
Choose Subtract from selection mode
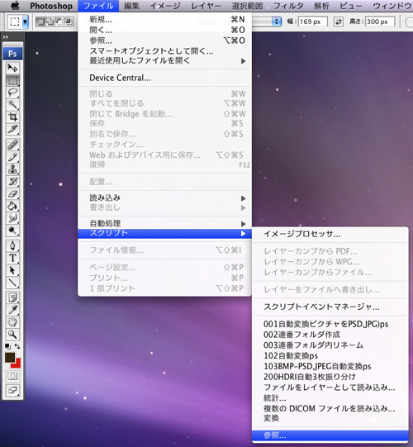coord(59,21)
